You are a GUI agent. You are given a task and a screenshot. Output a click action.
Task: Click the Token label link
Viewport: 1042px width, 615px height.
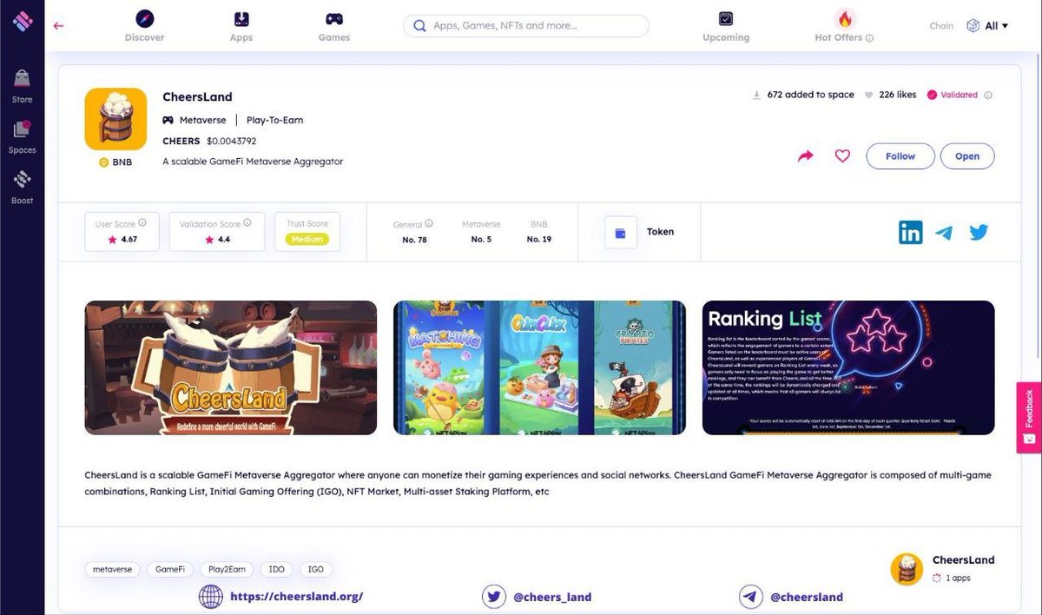click(x=660, y=232)
